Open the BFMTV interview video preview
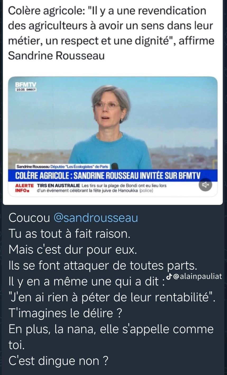227x375 pixels. pyautogui.click(x=113, y=137)
